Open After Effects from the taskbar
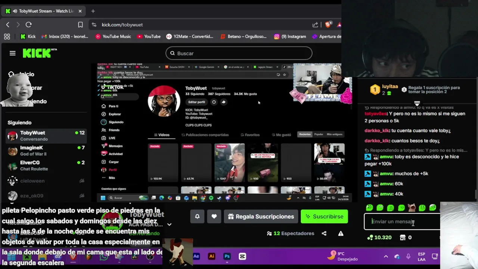Image resolution: width=478 pixels, height=269 pixels. pos(196,256)
